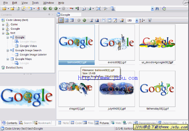Open the File menu
The height and width of the screenshot is (131, 189).
click(6, 3)
